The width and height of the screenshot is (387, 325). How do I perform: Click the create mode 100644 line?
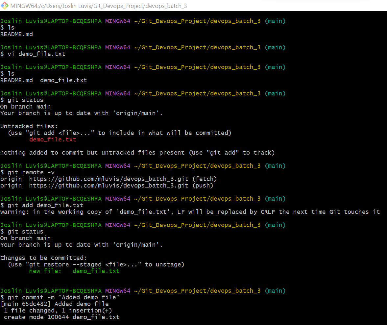pos(62,317)
